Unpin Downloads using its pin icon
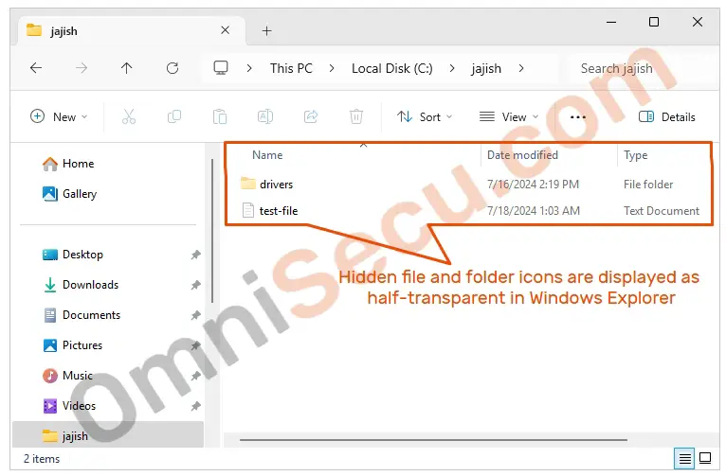This screenshot has height=476, width=726. click(x=196, y=285)
